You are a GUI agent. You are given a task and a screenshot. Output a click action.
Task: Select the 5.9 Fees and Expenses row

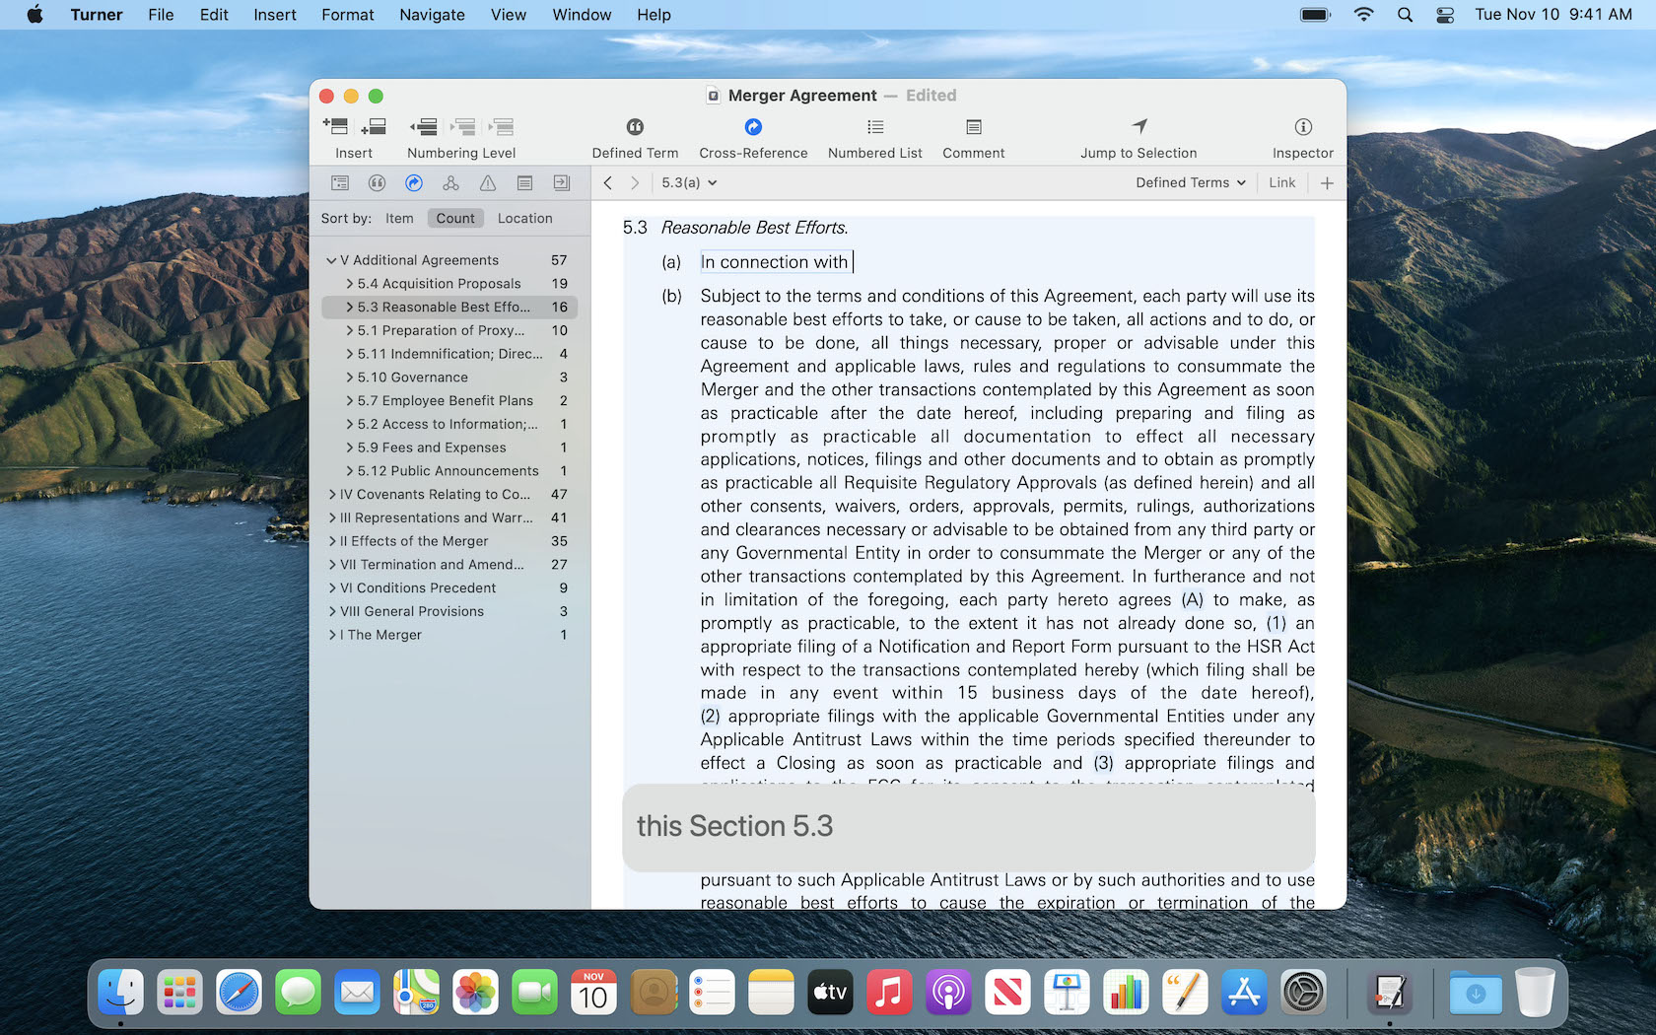[449, 448]
